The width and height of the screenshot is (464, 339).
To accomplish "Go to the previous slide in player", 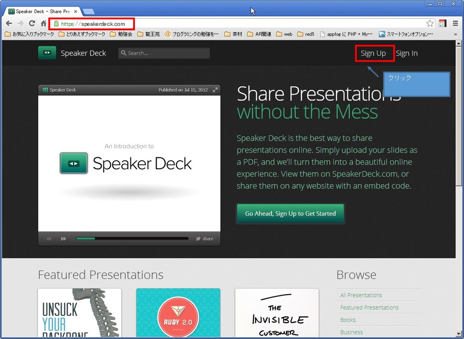I will (49, 239).
